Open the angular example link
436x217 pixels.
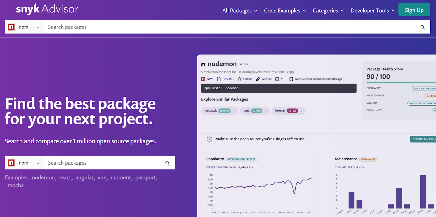point(85,178)
